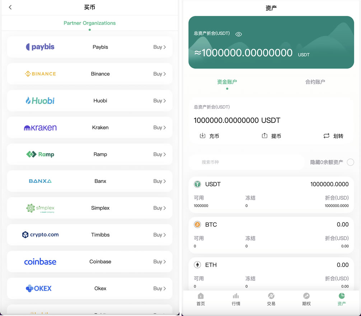Click Buy for Coinbase
Image resolution: width=361 pixels, height=316 pixels.
click(x=160, y=262)
